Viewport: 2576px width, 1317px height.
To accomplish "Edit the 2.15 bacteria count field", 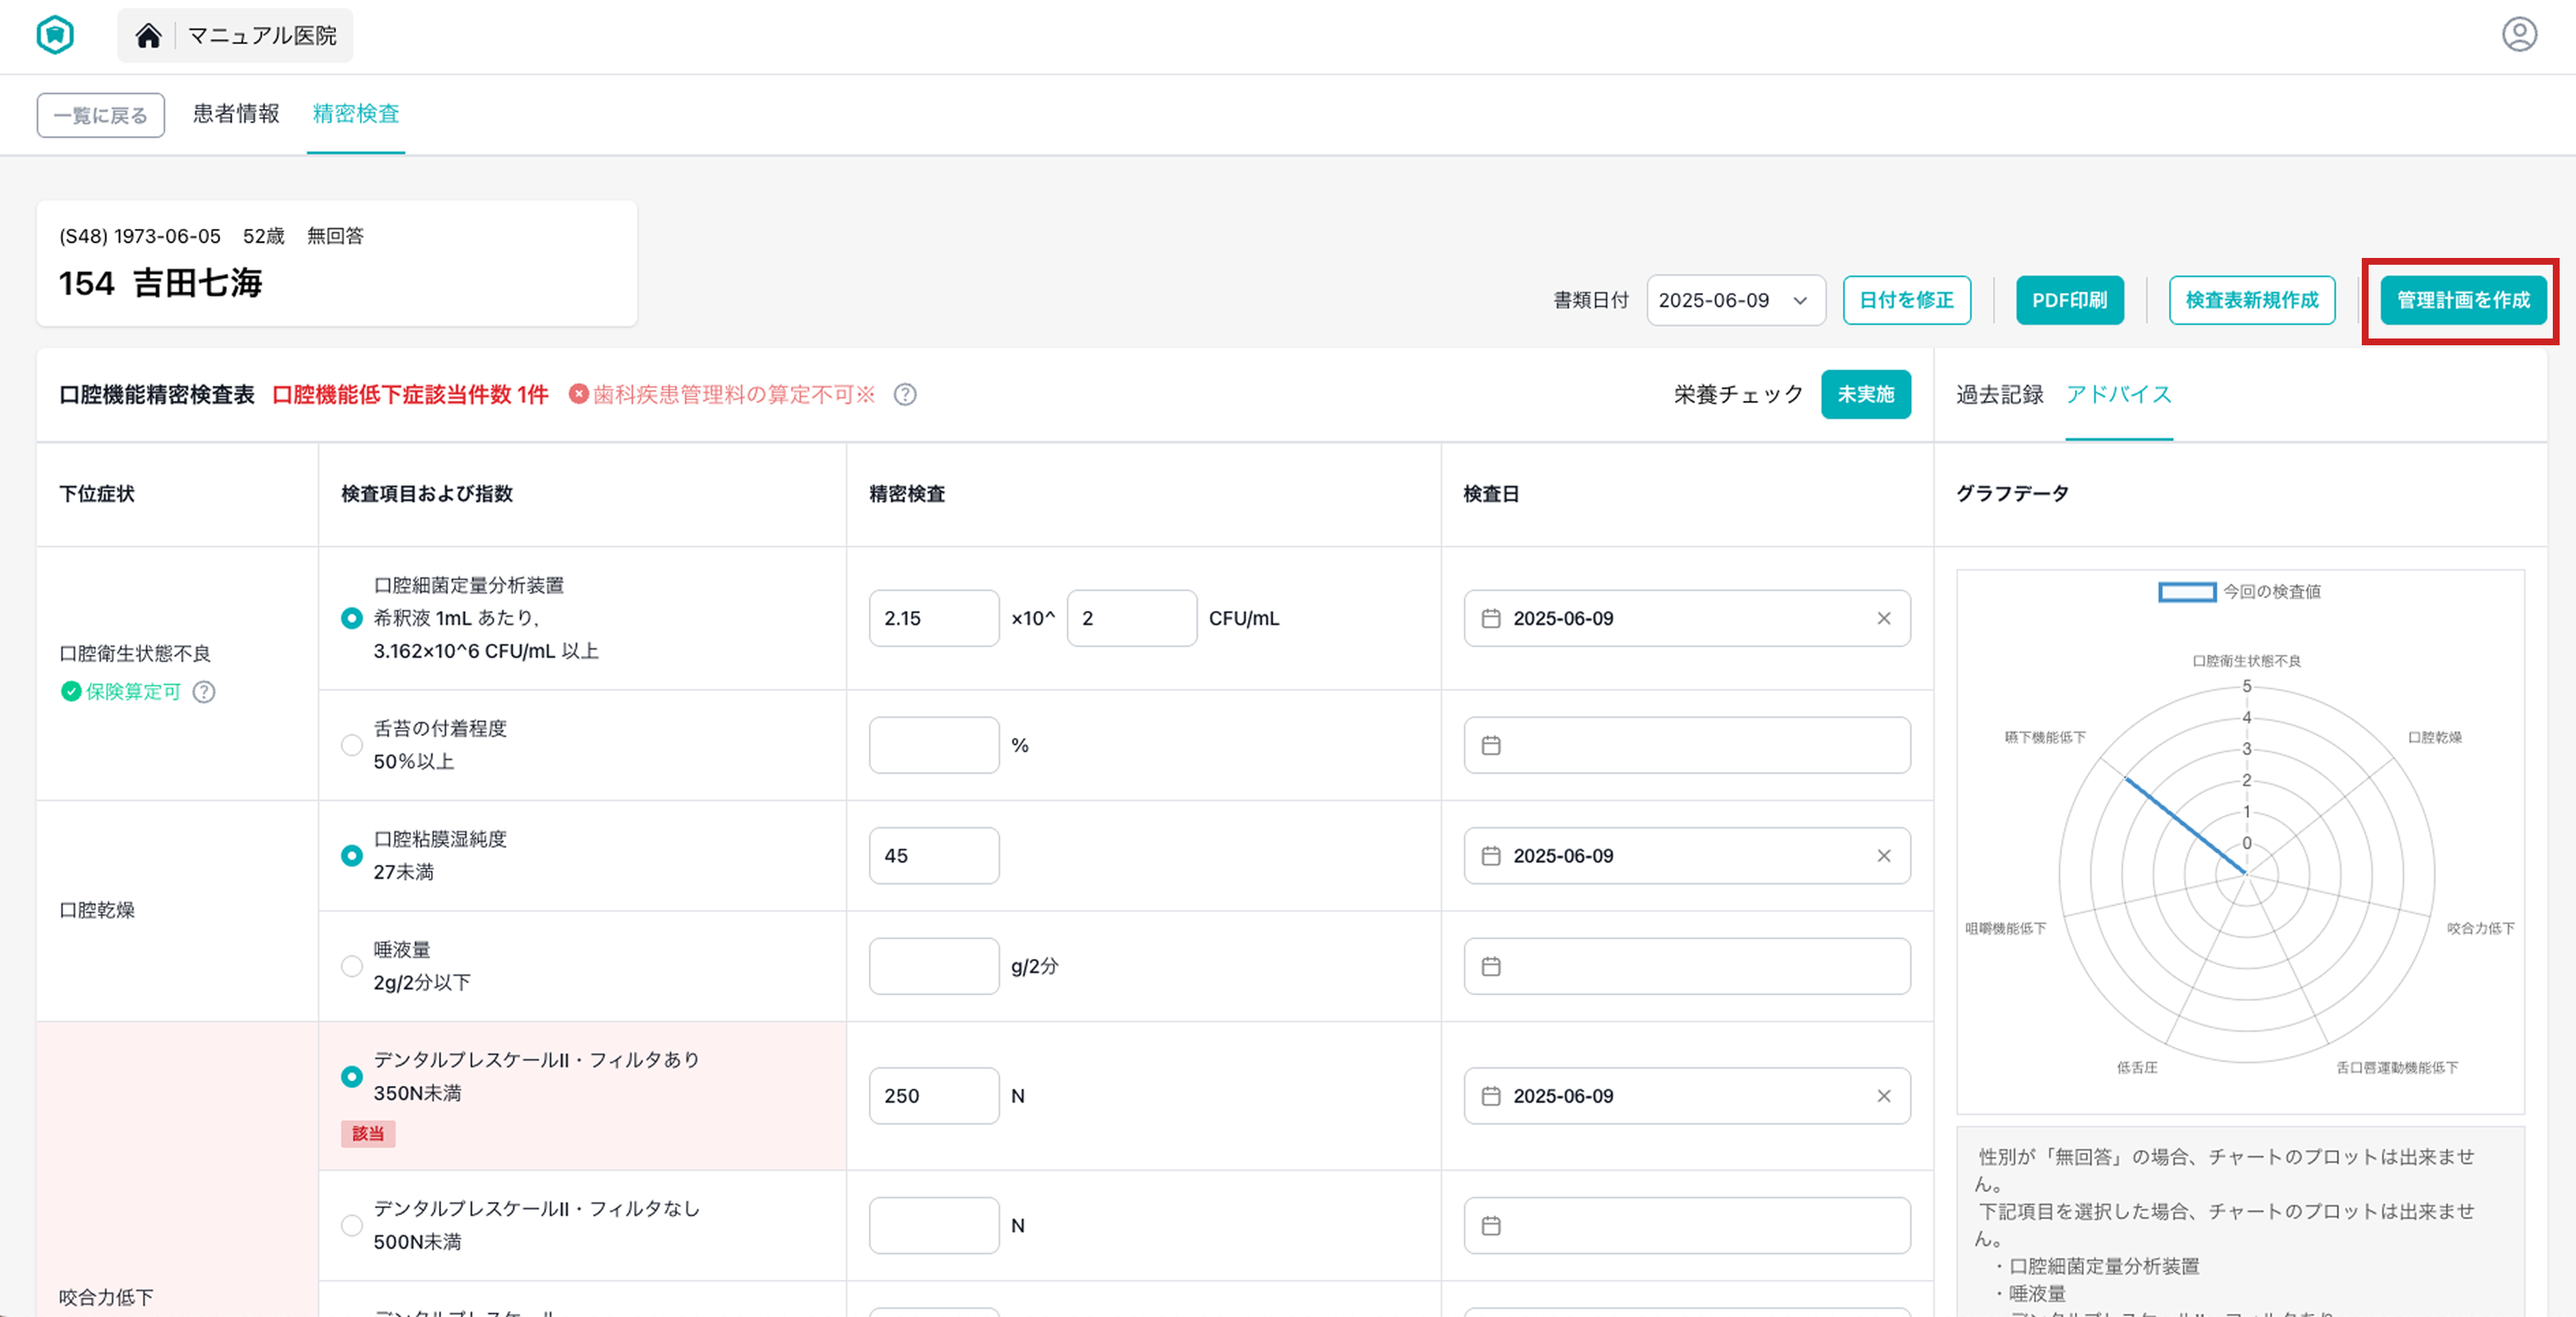I will 934,619.
